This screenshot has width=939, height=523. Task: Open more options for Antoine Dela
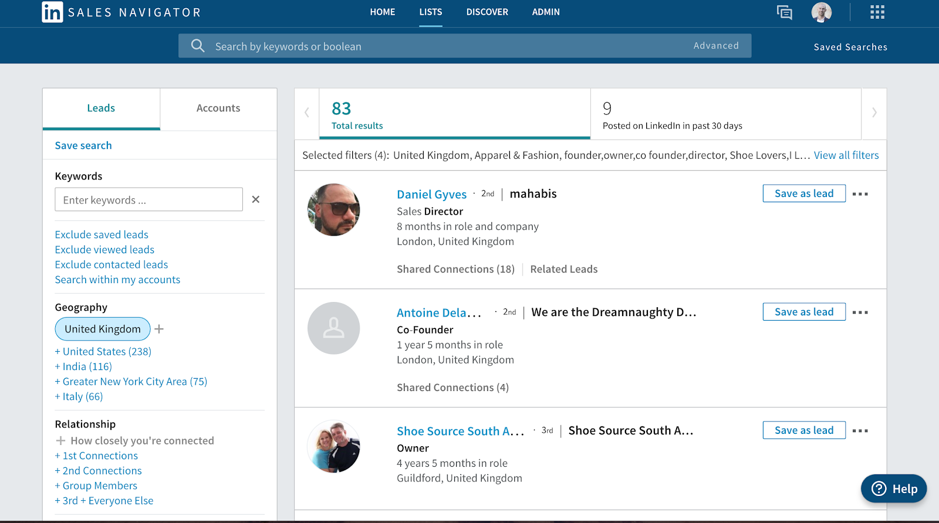(x=860, y=313)
